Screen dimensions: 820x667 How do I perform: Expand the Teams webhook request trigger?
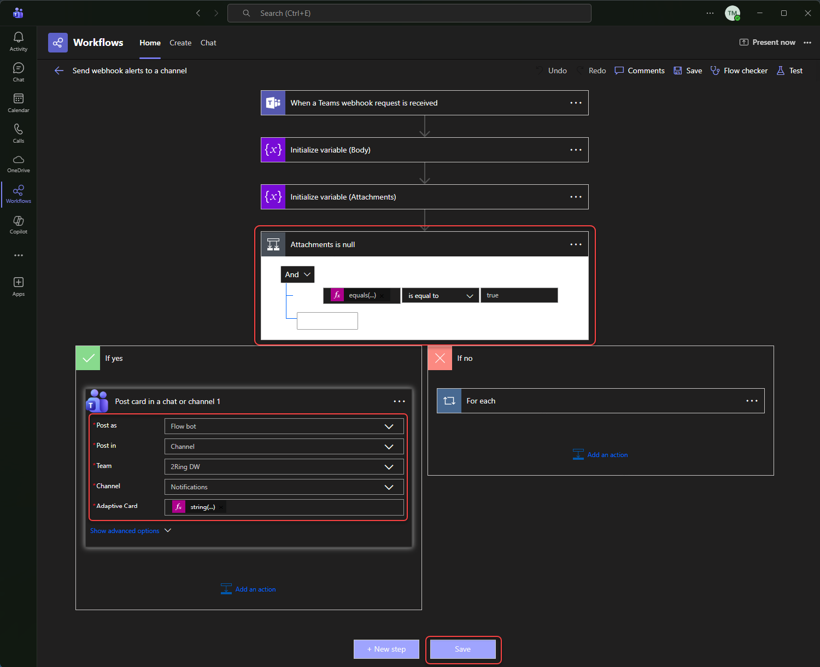(425, 103)
